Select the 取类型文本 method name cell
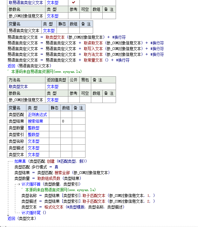Screen dimensions: 198x227 (26, 86)
